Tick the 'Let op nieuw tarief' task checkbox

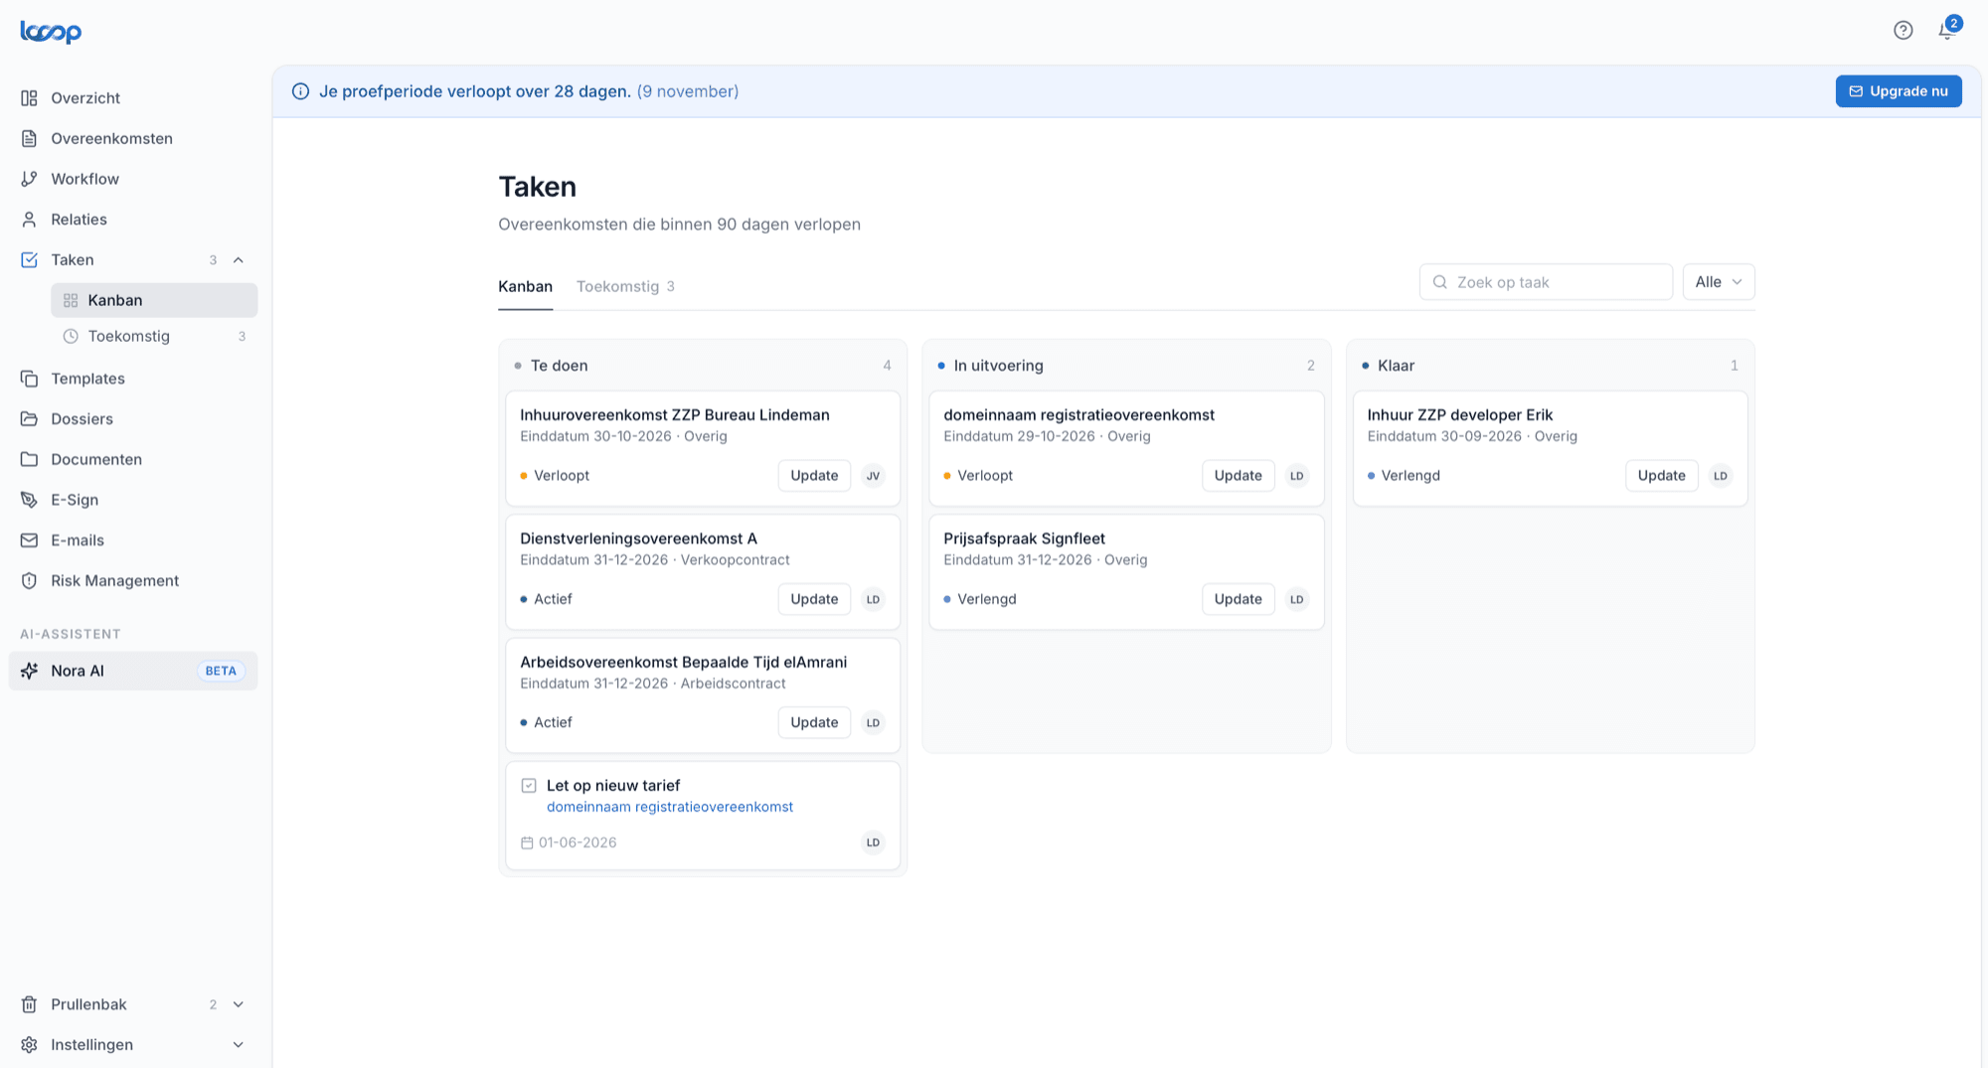(x=529, y=786)
